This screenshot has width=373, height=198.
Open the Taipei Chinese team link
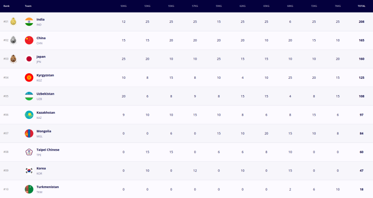[48, 150]
